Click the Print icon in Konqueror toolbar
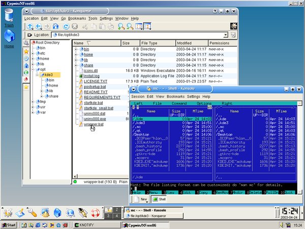The width and height of the screenshot is (305, 229). [x=111, y=26]
